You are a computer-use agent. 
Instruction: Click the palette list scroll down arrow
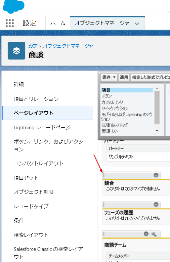[157, 131]
